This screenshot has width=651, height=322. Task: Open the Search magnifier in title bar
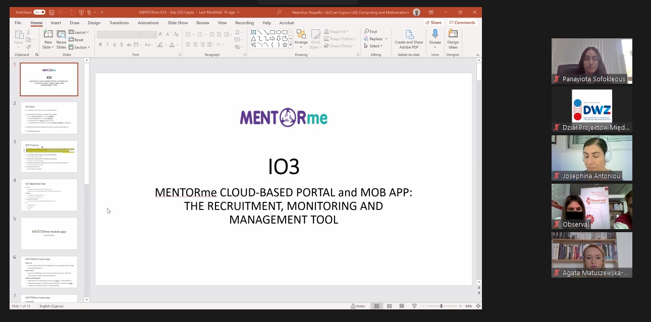click(x=279, y=12)
